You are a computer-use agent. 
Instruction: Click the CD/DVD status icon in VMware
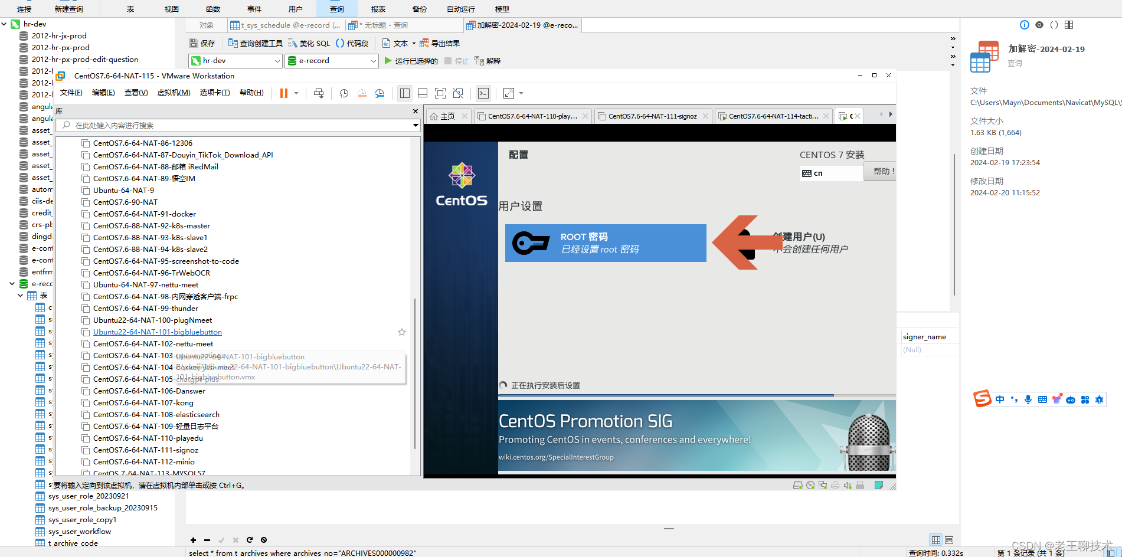click(x=810, y=486)
